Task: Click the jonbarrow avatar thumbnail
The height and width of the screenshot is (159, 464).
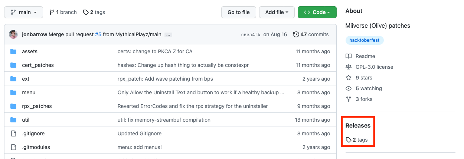Action: [13, 34]
